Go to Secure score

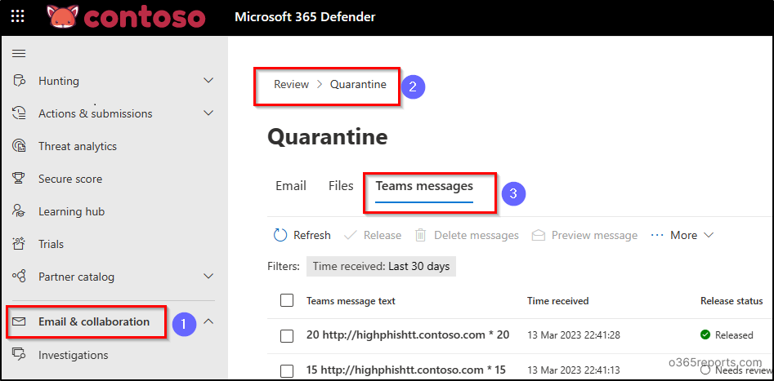[70, 179]
